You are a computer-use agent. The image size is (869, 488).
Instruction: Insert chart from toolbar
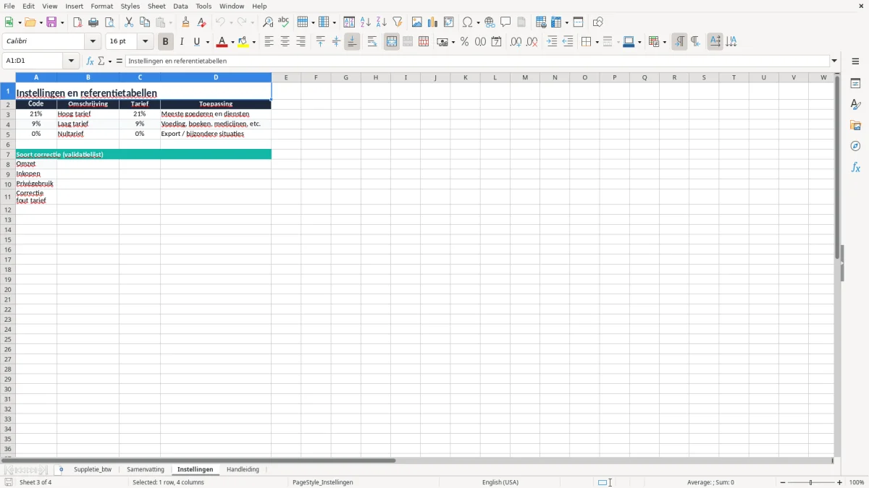point(433,22)
